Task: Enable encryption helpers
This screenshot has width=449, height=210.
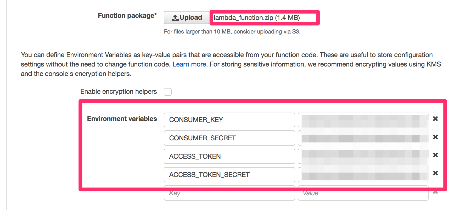Action: click(168, 92)
